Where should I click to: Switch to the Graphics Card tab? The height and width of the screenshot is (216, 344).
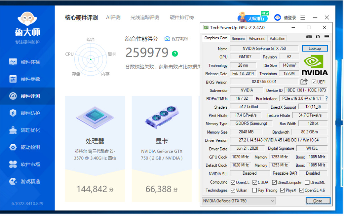pyautogui.click(x=216, y=38)
